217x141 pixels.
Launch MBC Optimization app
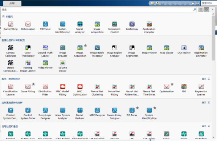80,90
